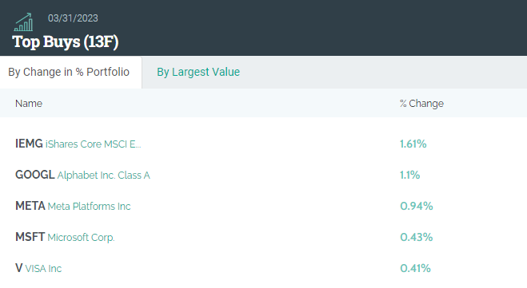Click the MSFT ticker symbol

30,237
